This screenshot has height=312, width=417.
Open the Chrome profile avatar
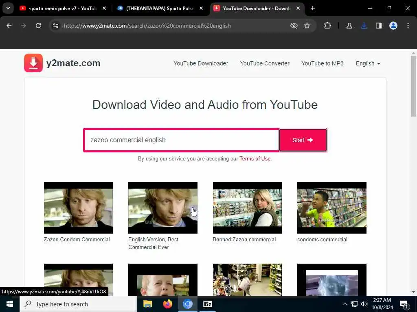[393, 26]
